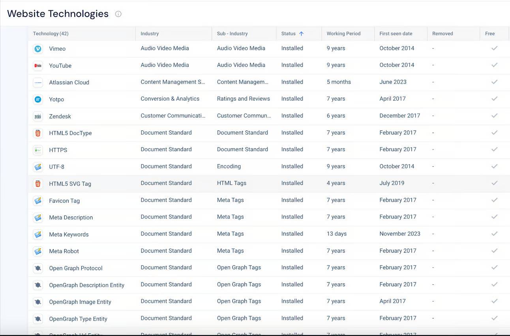Select the HTTPS technology name
This screenshot has height=336, width=510.
click(58, 150)
